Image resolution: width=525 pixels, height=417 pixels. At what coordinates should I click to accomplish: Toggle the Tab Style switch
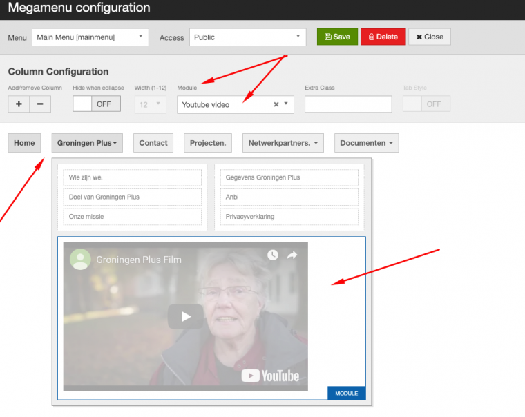[426, 104]
